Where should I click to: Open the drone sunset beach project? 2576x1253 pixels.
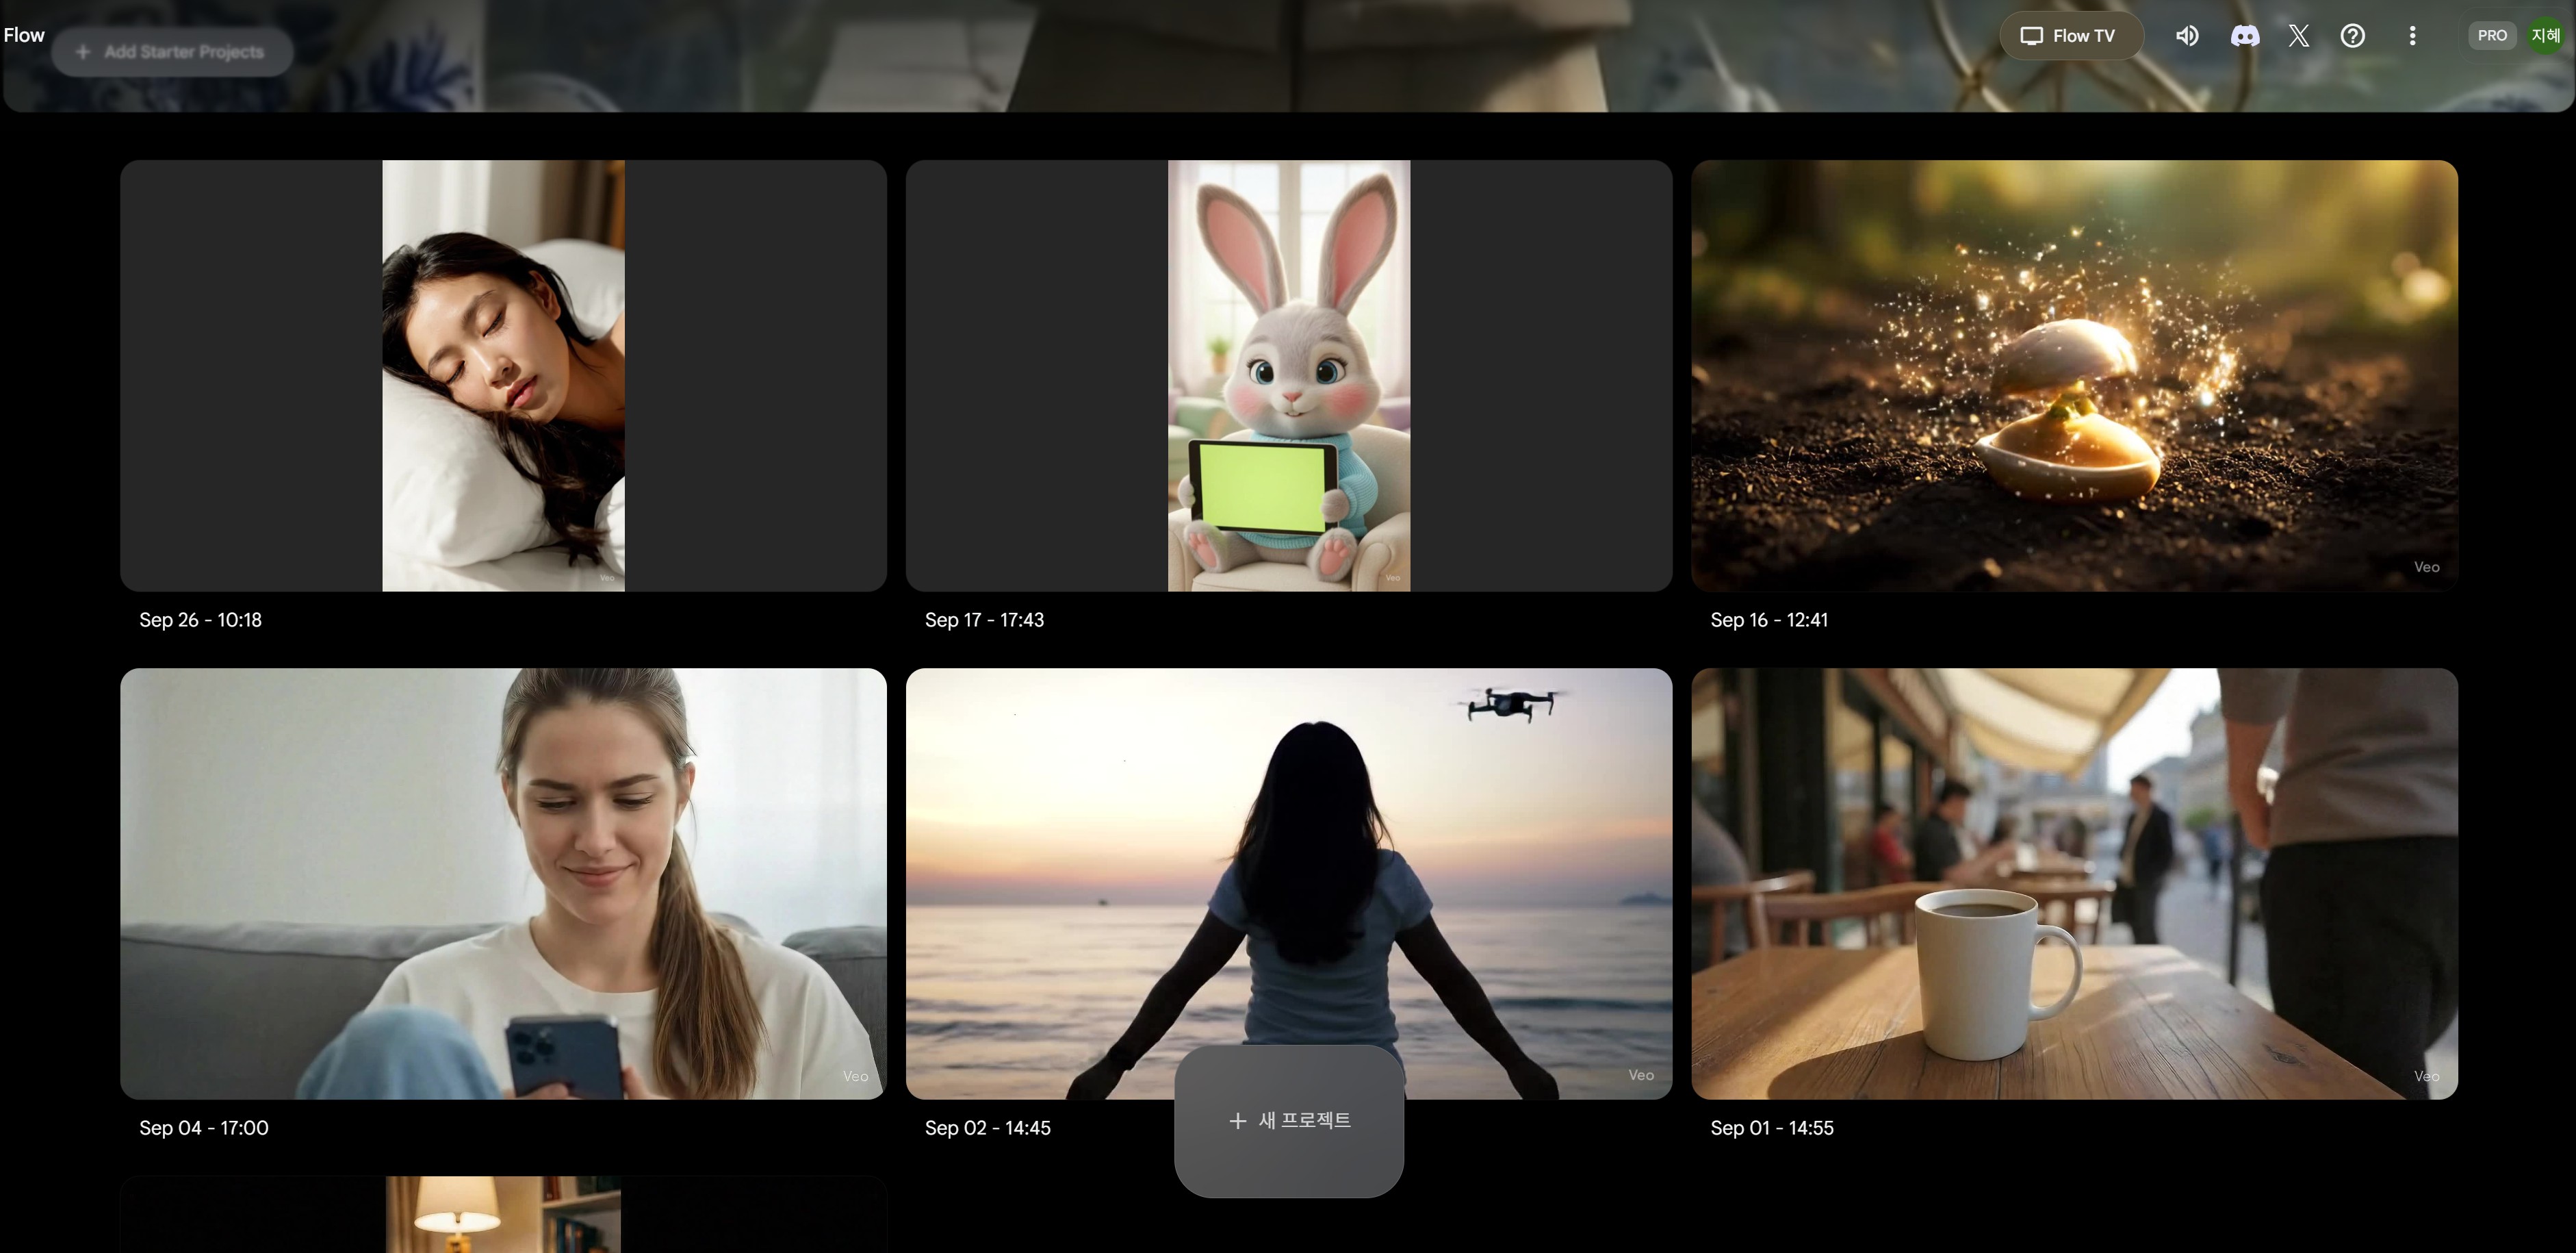pyautogui.click(x=1288, y=850)
